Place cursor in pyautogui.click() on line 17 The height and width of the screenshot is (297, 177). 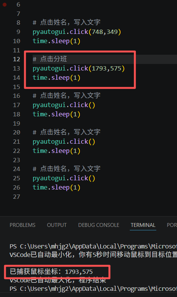click(64, 105)
